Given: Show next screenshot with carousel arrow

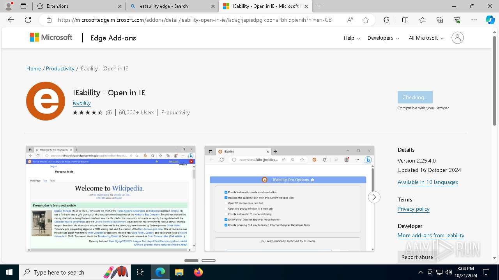Looking at the screenshot, I should (374, 197).
